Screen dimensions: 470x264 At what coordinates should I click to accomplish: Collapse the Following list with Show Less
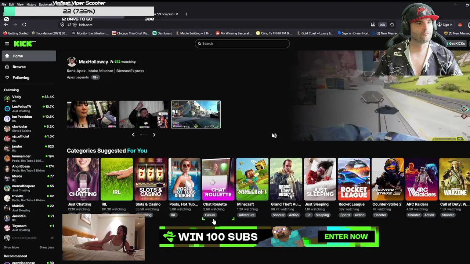(x=47, y=247)
